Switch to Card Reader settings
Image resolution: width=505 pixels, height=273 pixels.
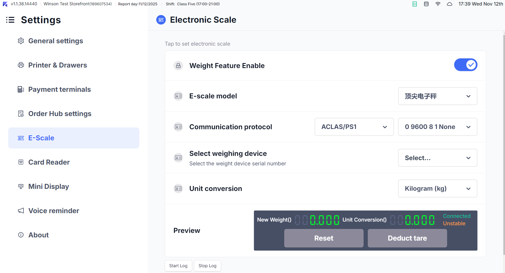coord(49,162)
